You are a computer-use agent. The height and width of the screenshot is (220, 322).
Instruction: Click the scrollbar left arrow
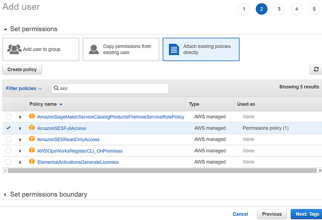(x=5, y=171)
